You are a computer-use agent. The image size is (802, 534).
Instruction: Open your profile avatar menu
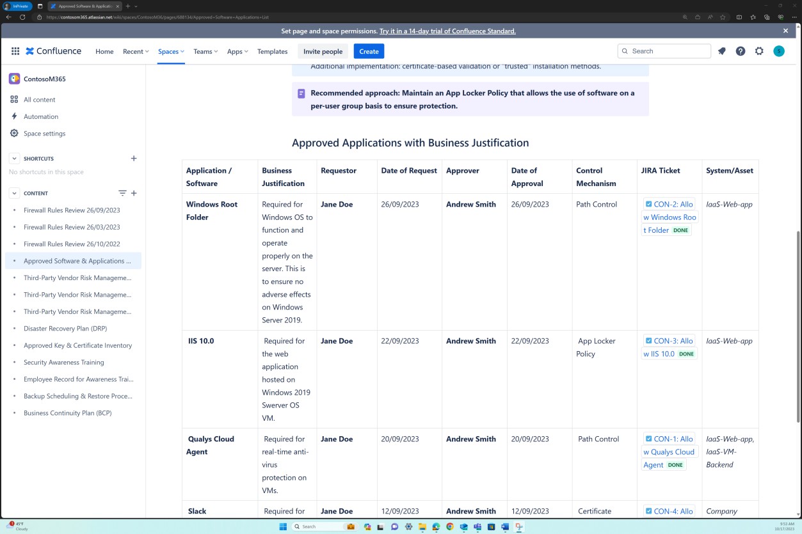pos(779,51)
